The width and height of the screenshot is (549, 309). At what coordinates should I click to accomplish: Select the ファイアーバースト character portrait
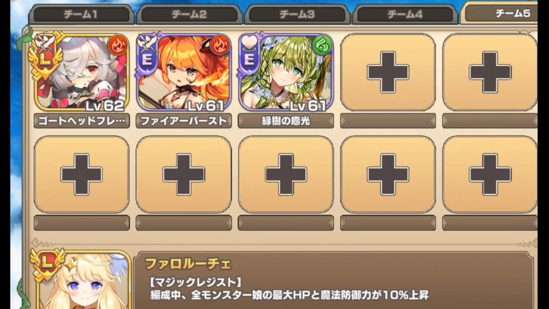pos(184,72)
